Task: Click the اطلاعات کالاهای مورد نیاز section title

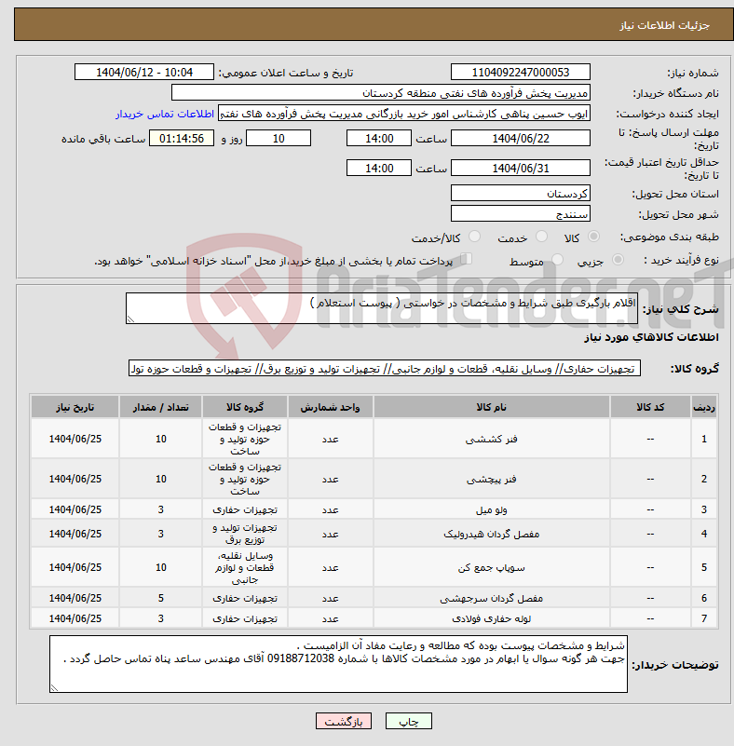Action: pos(651,337)
